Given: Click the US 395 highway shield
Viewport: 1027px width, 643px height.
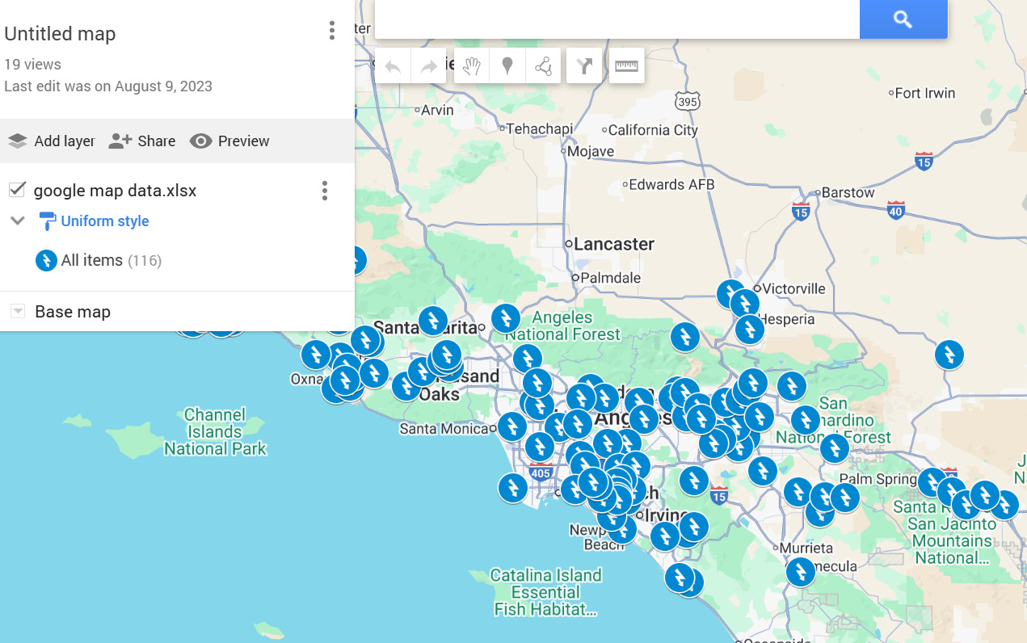Looking at the screenshot, I should (688, 100).
